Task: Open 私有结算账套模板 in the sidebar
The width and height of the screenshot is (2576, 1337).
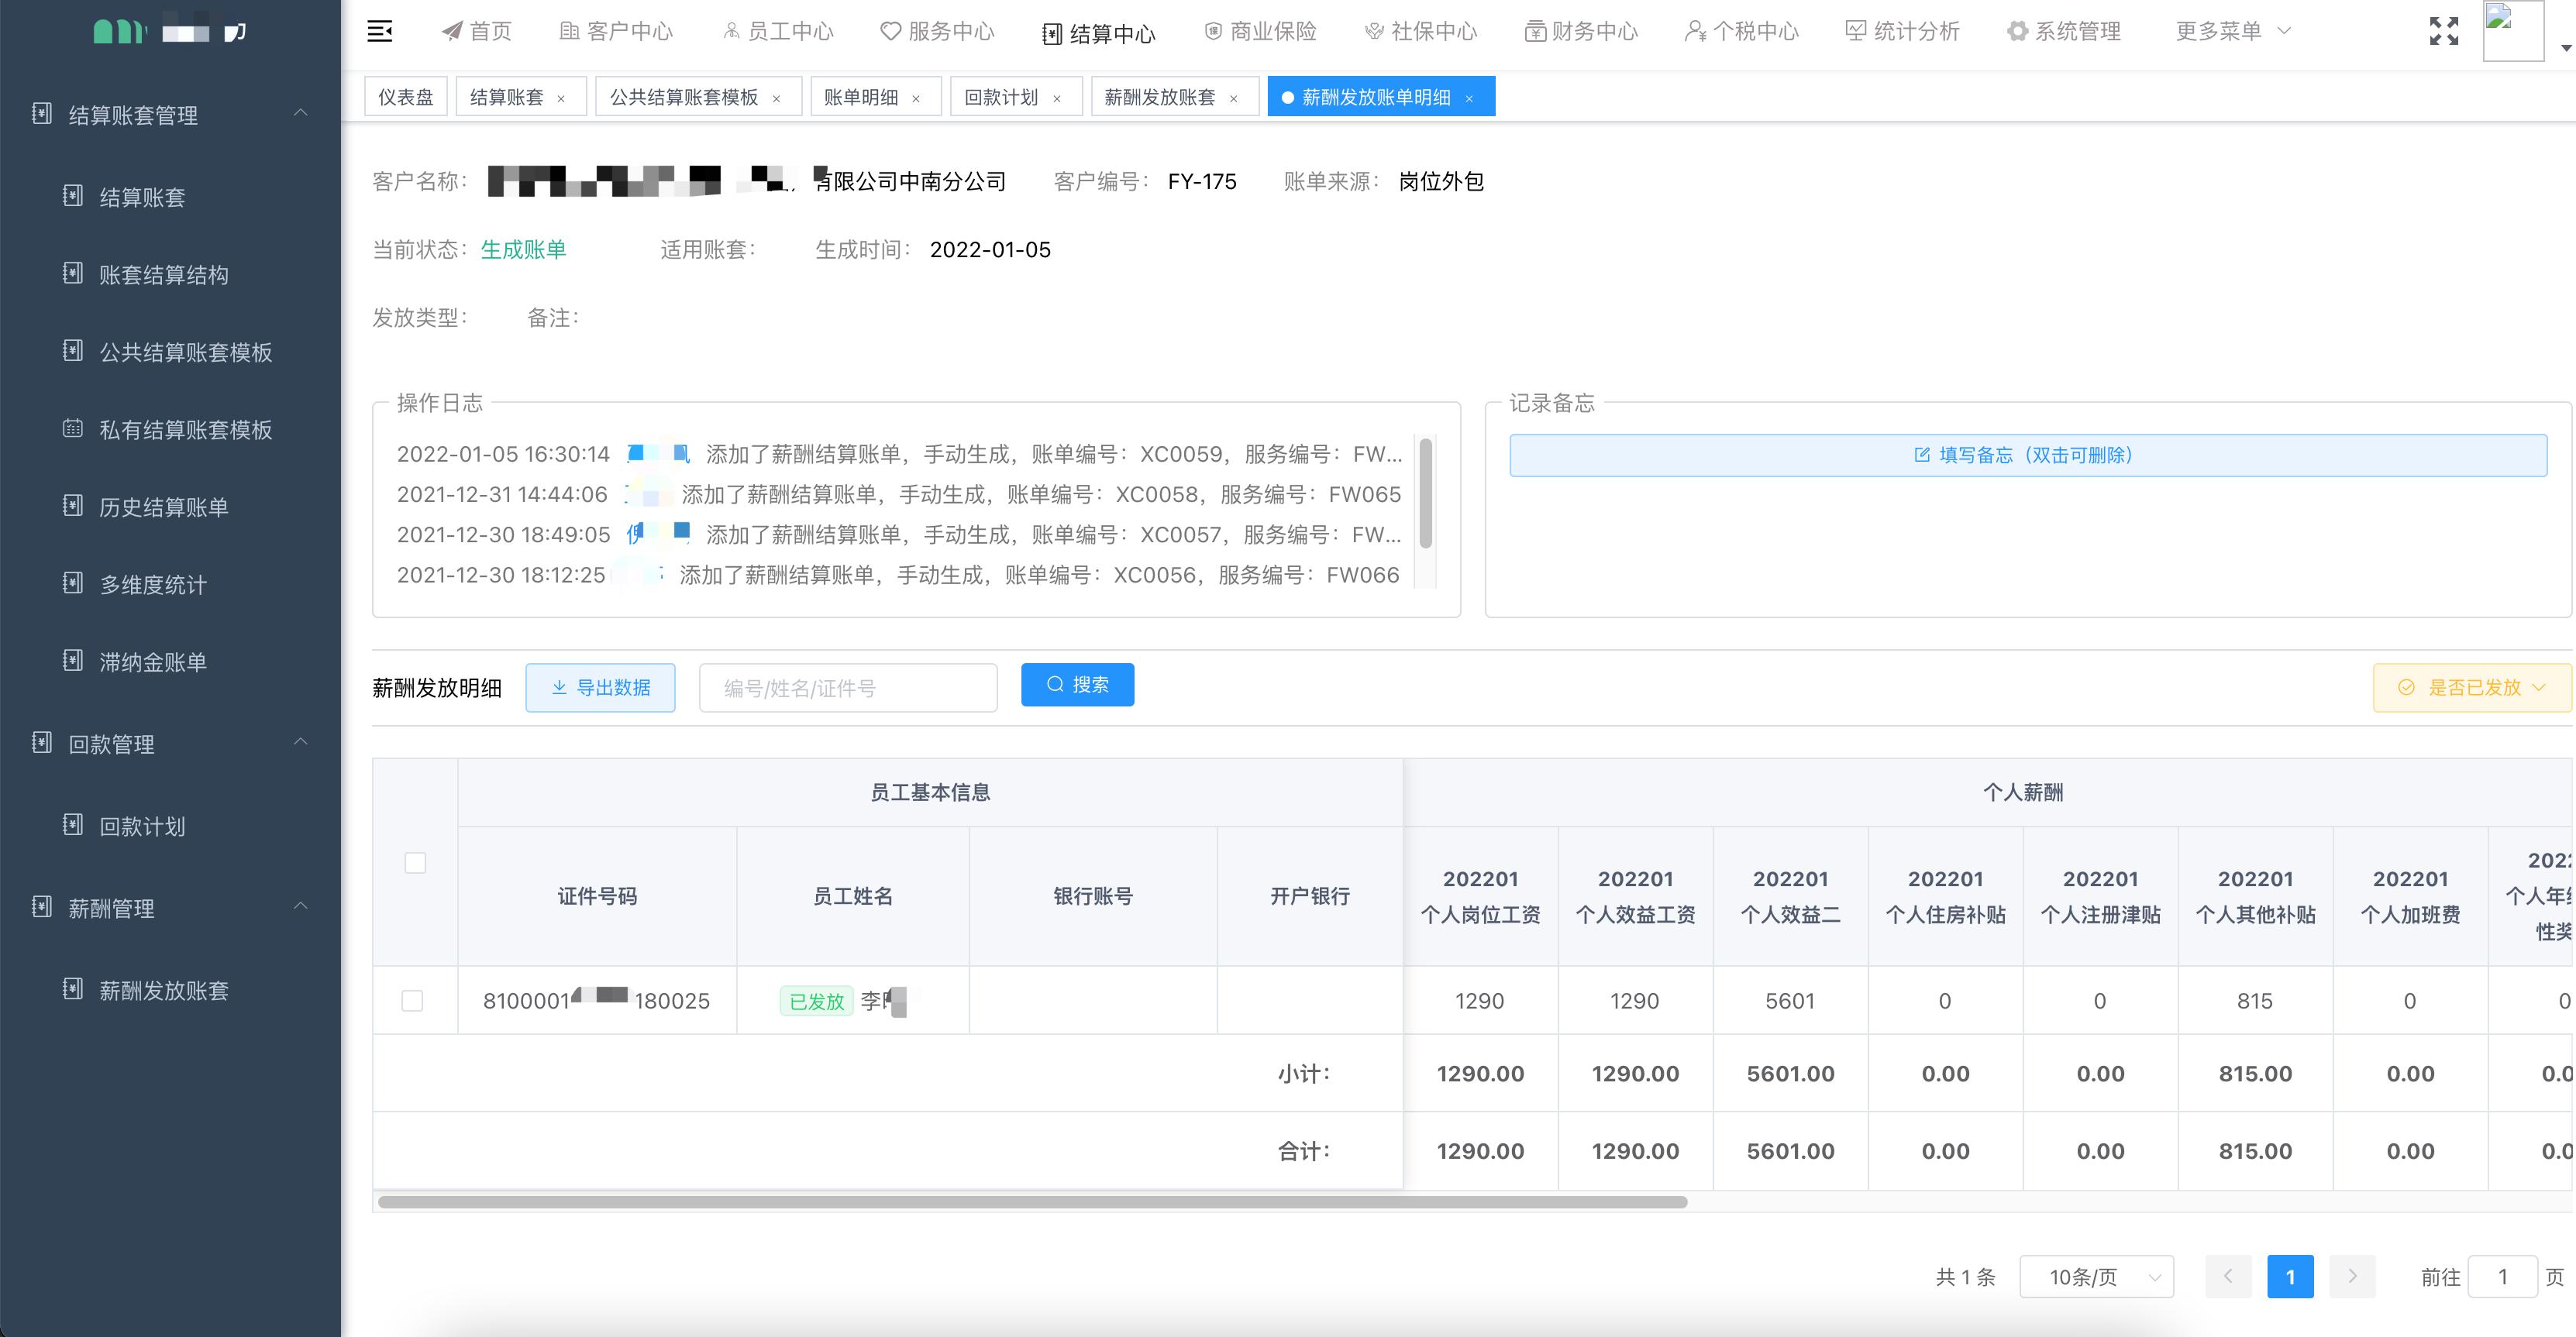Action: click(x=185, y=430)
